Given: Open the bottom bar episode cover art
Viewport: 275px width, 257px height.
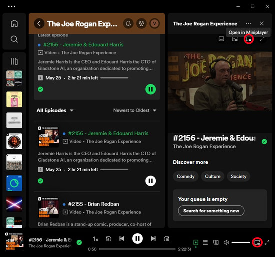Looking at the screenshot, I should (x=14, y=241).
